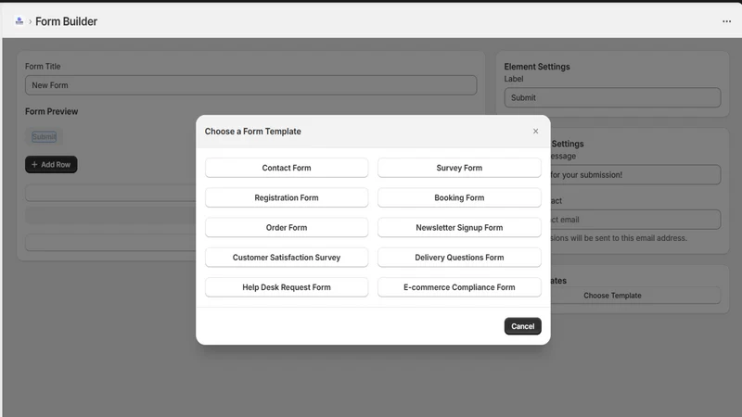Click the Label input containing Submit
The width and height of the screenshot is (742, 417).
[612, 97]
